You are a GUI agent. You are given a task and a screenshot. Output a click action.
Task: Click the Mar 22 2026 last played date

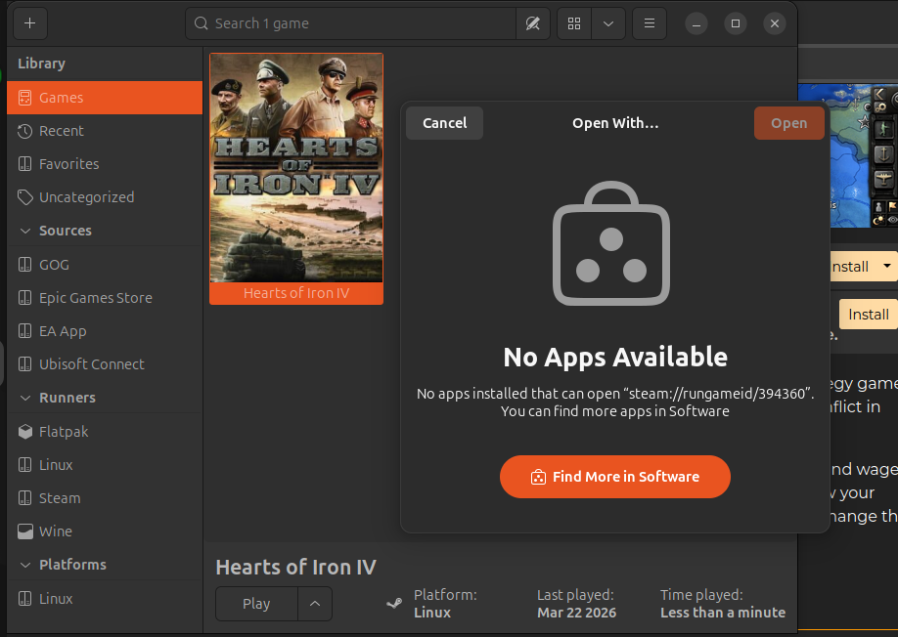point(577,613)
